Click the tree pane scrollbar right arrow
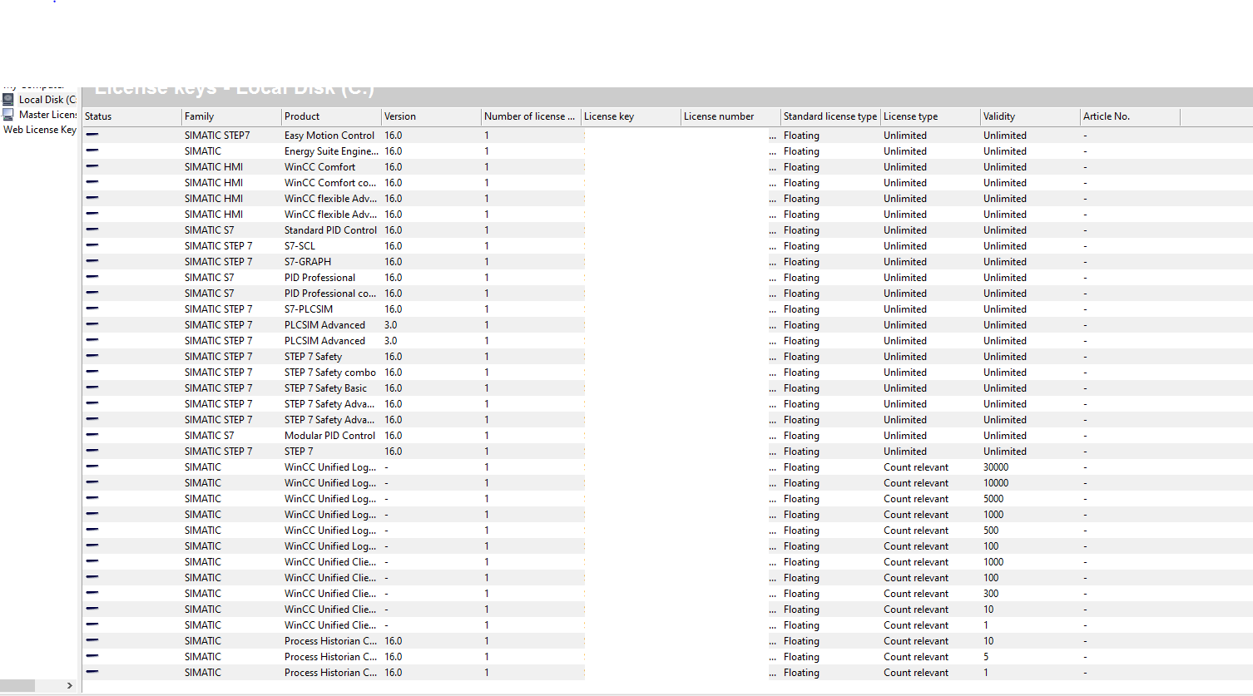The width and height of the screenshot is (1253, 696). point(70,686)
